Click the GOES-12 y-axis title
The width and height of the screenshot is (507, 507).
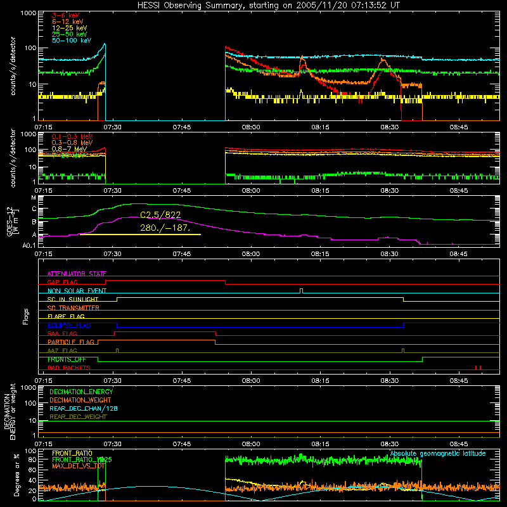point(13,221)
